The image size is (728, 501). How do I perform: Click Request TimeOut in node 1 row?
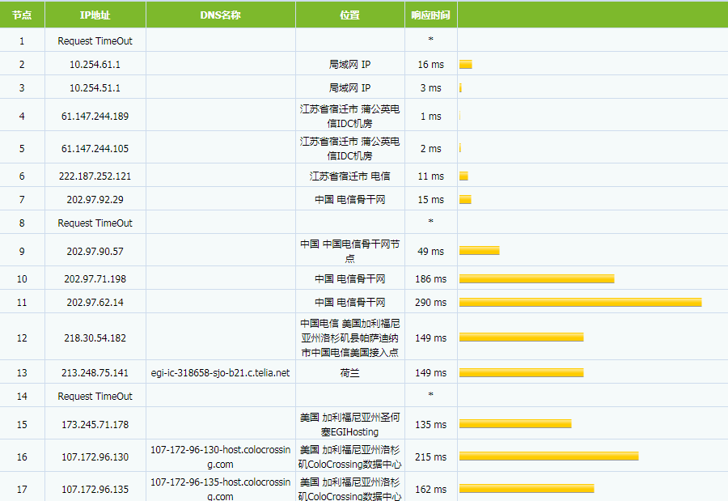[95, 41]
